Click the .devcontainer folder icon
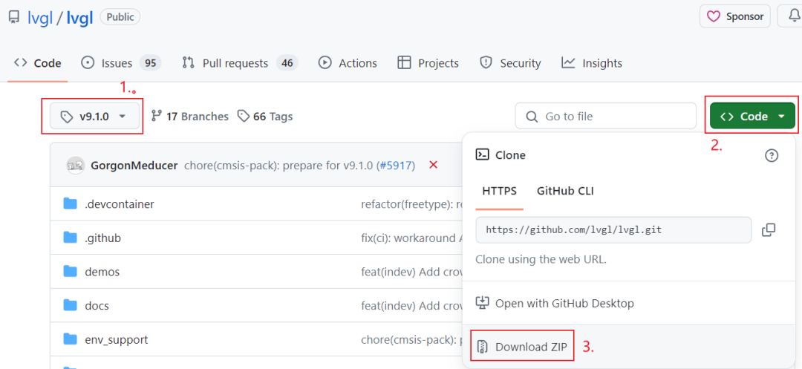This screenshot has height=369, width=802. click(70, 204)
